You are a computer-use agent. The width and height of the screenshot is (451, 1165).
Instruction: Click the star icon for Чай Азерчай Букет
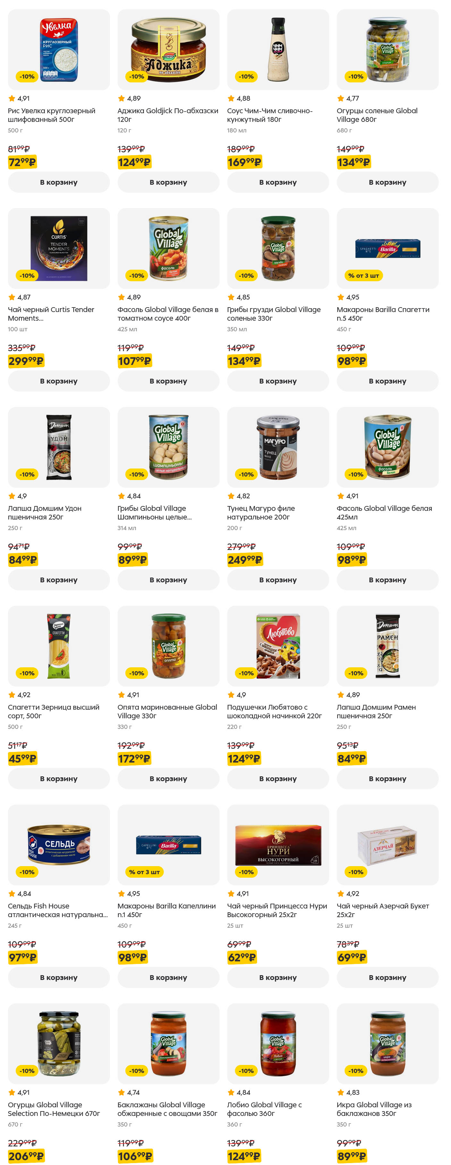(341, 893)
